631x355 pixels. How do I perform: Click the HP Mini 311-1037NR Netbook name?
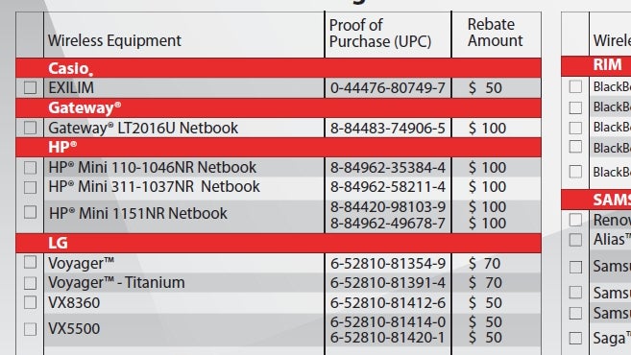[x=154, y=186]
